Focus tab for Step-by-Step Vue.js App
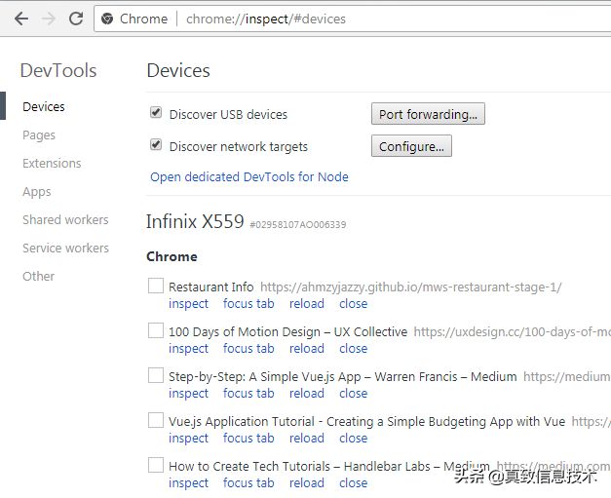Viewport: 611px width, 498px height. tap(248, 394)
